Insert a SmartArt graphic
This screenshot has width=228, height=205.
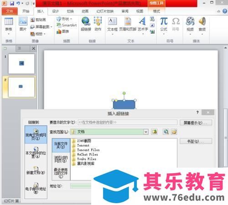click(x=67, y=25)
